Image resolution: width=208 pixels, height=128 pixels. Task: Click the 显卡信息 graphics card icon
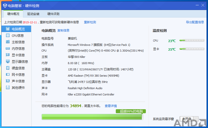pos(8,55)
